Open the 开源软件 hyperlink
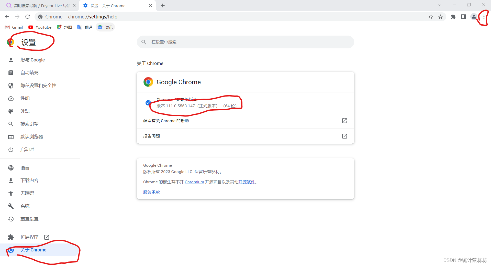491x265 pixels. 247,182
